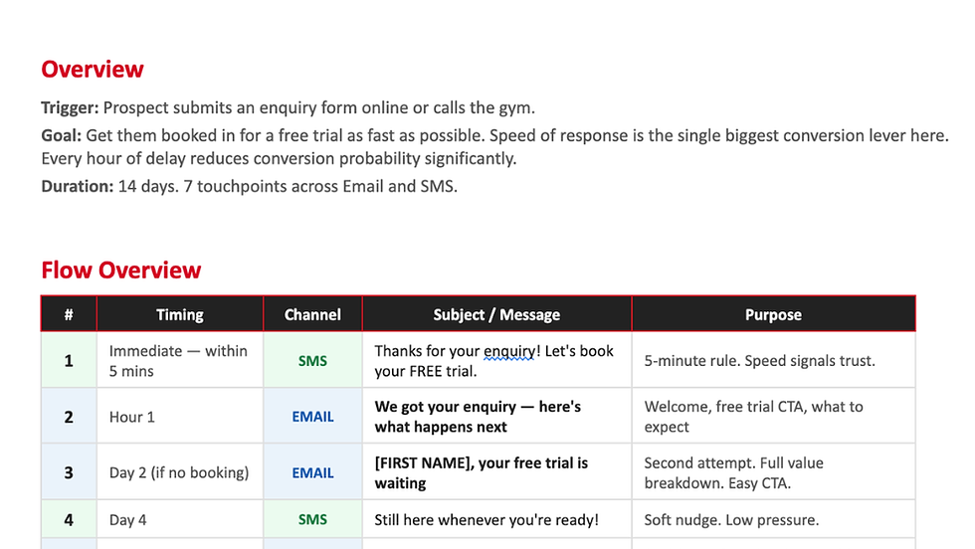975x549 pixels.
Task: Click the Flow Overview heading
Action: click(121, 271)
